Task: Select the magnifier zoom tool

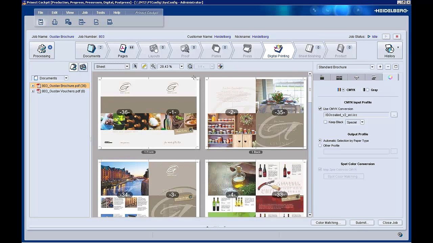Action: click(153, 66)
